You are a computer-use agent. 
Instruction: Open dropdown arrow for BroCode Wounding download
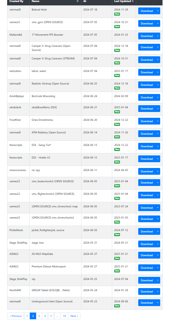tap(158, 97)
